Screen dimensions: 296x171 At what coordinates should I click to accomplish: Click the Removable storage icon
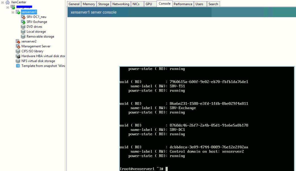[23, 36]
